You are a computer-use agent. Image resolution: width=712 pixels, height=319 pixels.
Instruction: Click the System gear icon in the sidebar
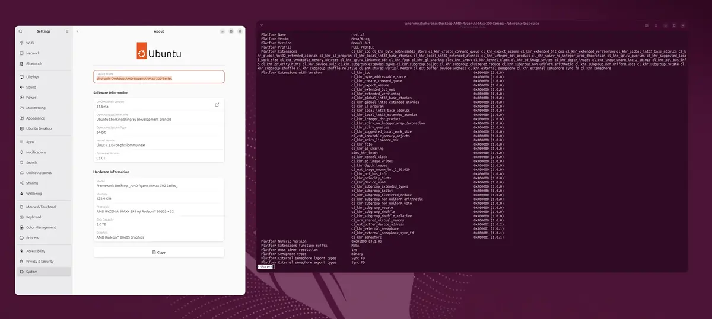pyautogui.click(x=21, y=272)
